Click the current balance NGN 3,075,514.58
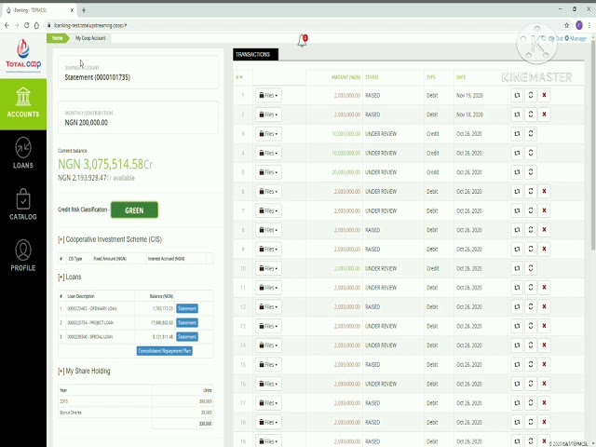Screen dimensions: 596x447 click(105, 164)
